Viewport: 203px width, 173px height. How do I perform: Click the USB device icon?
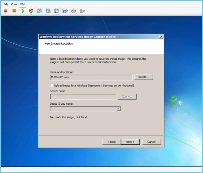pyautogui.click(x=82, y=11)
